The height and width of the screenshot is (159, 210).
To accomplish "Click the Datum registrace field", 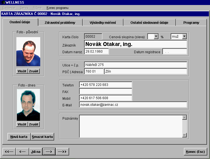I will 175,52.
